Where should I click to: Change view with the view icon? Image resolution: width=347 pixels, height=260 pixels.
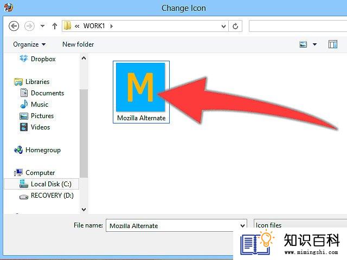point(303,44)
